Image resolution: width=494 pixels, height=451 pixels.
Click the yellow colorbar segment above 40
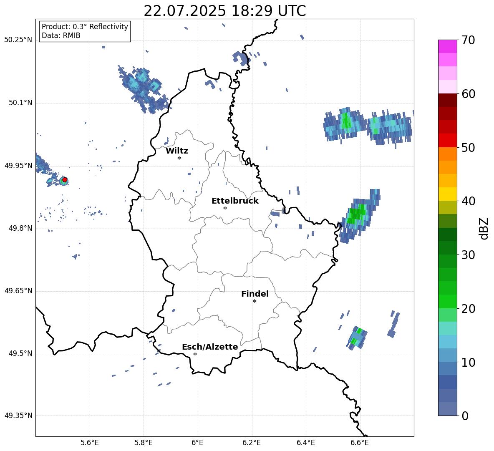[448, 194]
